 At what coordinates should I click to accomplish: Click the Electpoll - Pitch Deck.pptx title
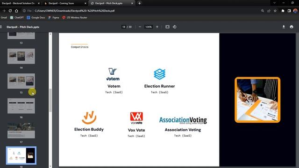coord(23,27)
